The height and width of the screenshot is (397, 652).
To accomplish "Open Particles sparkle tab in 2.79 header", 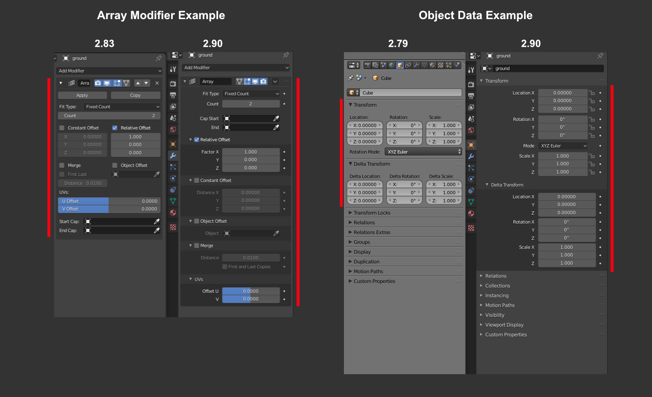I will point(449,65).
